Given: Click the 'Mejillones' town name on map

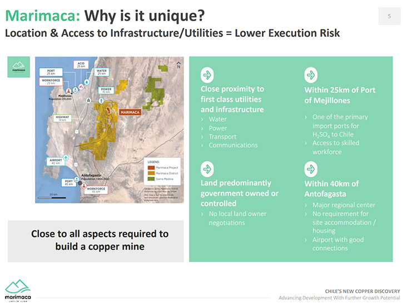Looking at the screenshot, I should tap(65, 96).
